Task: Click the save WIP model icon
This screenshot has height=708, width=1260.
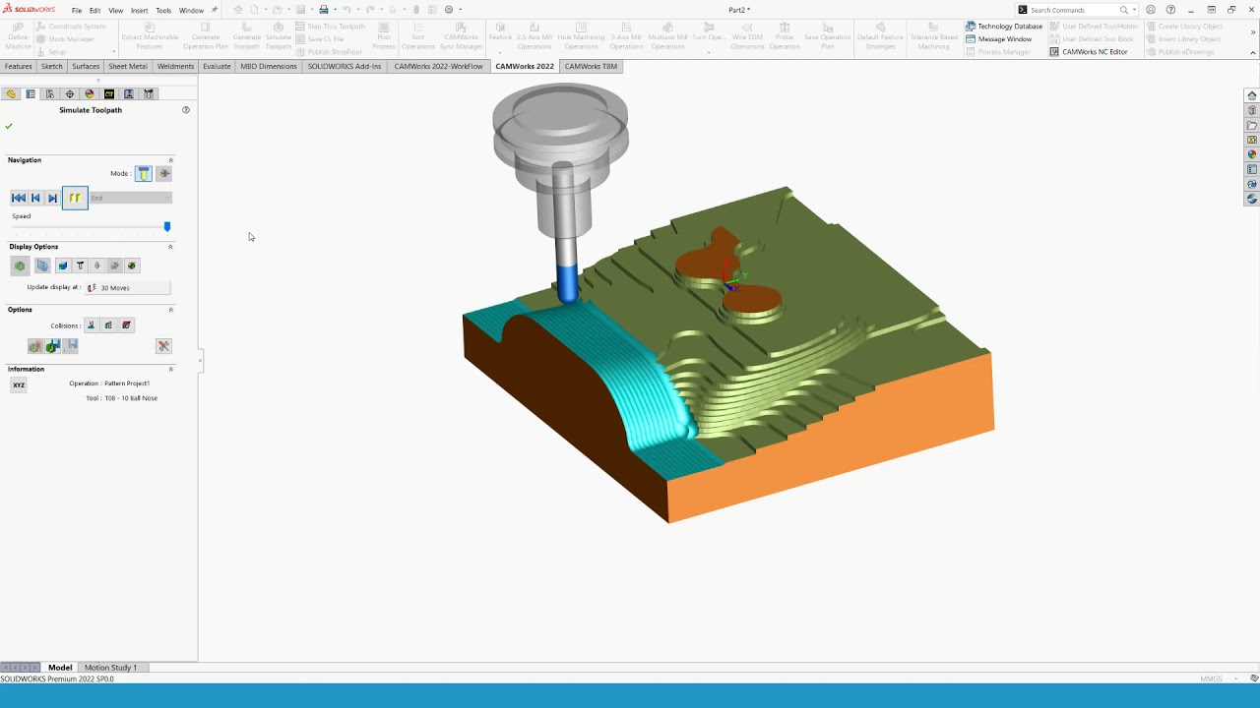Action: (53, 346)
